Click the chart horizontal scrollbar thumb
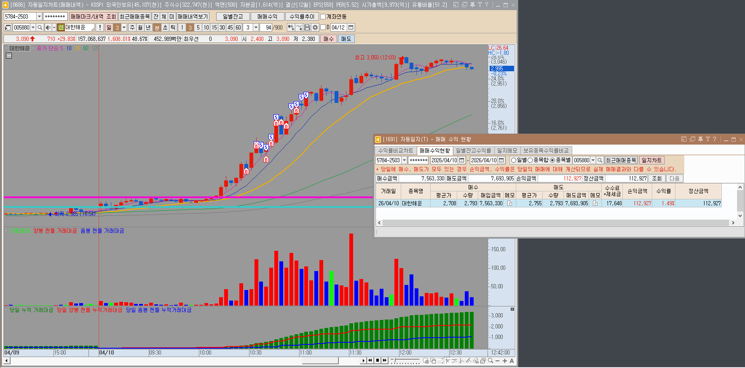This screenshot has width=745, height=368. 320,360
